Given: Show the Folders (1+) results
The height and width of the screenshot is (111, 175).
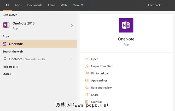Looking at the screenshot, I should (10, 67).
